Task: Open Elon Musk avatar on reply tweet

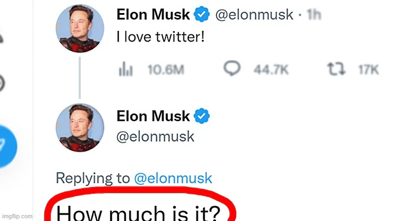Action: point(80,128)
